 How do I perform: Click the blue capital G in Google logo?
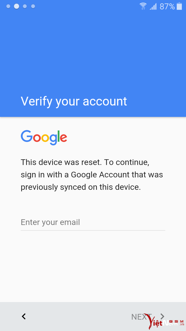pyautogui.click(x=27, y=136)
